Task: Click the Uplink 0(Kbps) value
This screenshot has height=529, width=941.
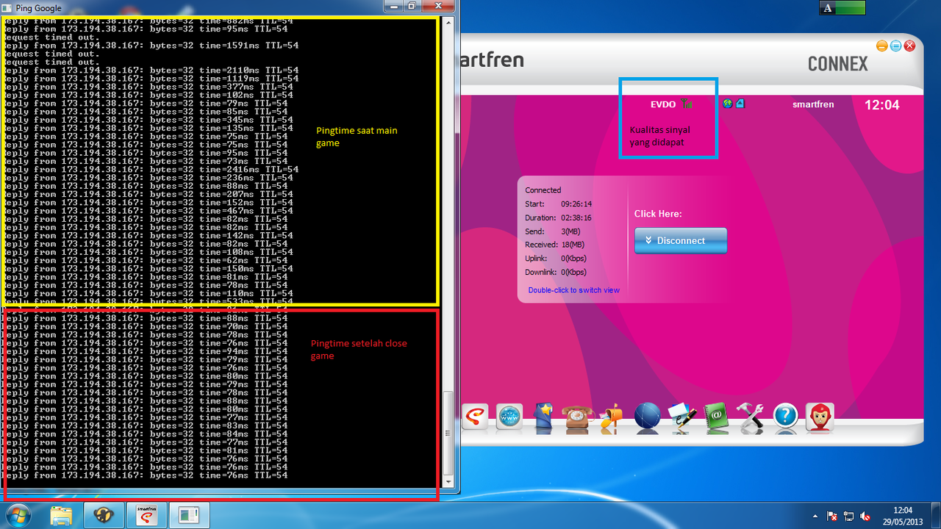Action: (x=574, y=259)
